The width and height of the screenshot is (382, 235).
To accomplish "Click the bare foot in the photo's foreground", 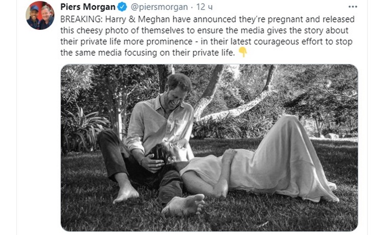I will click(183, 205).
